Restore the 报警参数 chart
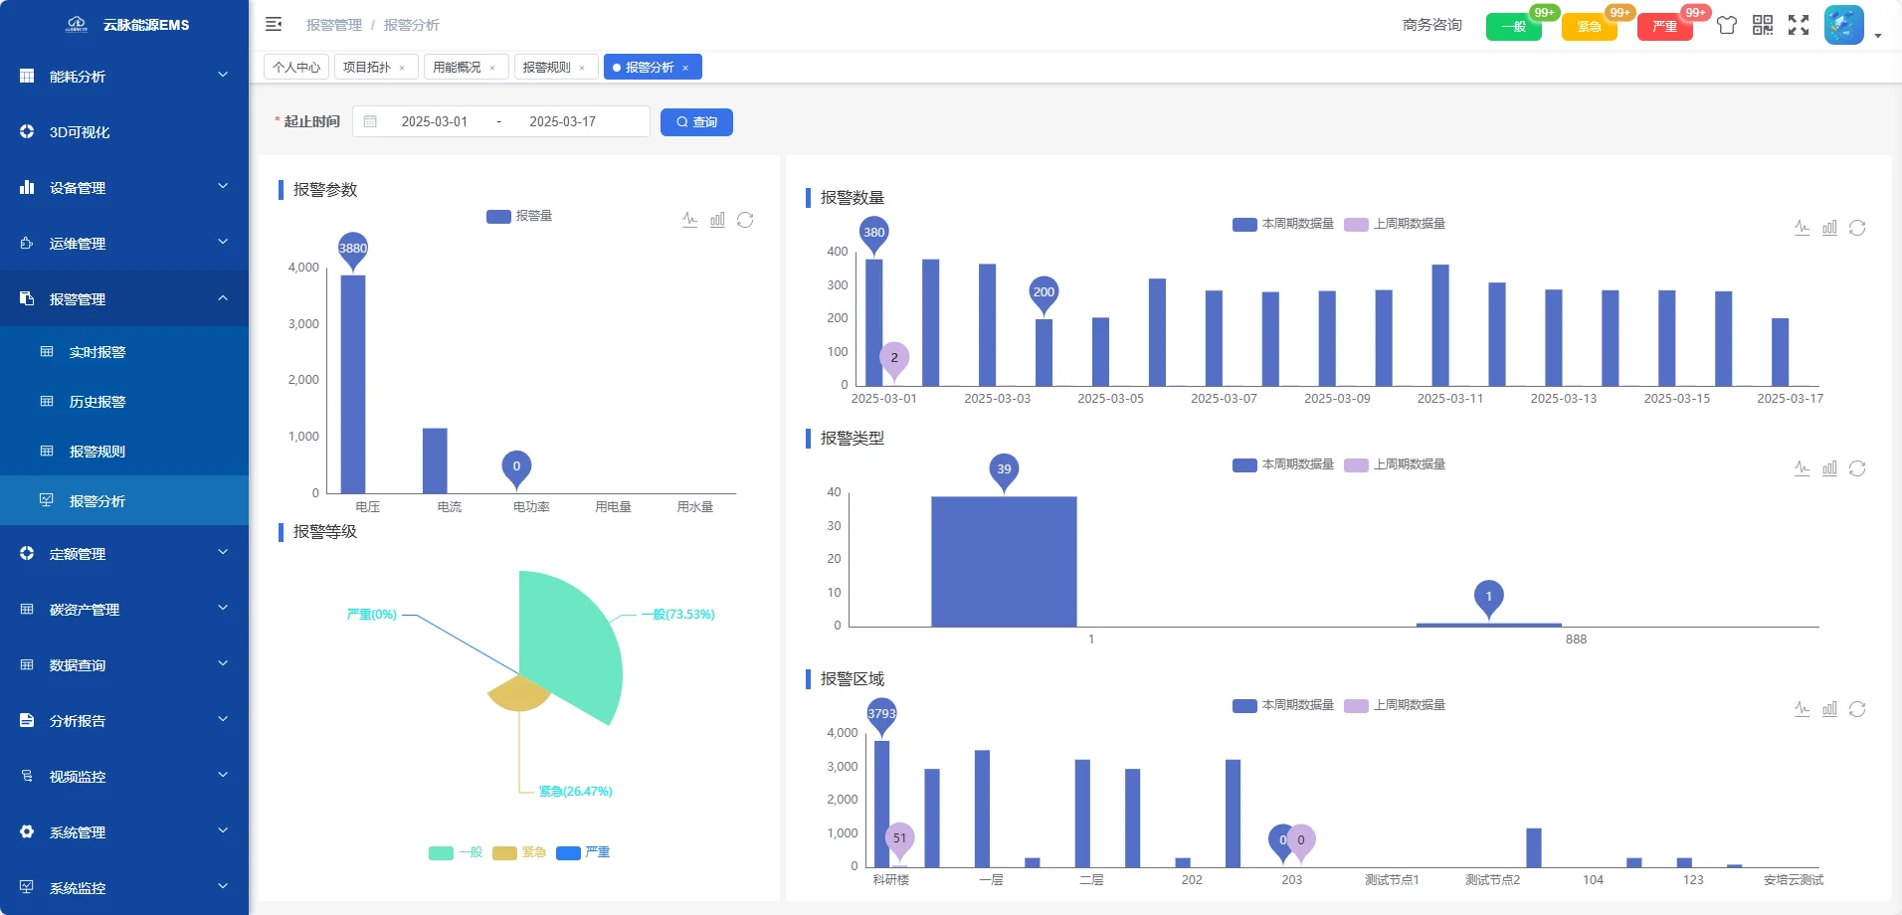The image size is (1902, 915). click(745, 220)
